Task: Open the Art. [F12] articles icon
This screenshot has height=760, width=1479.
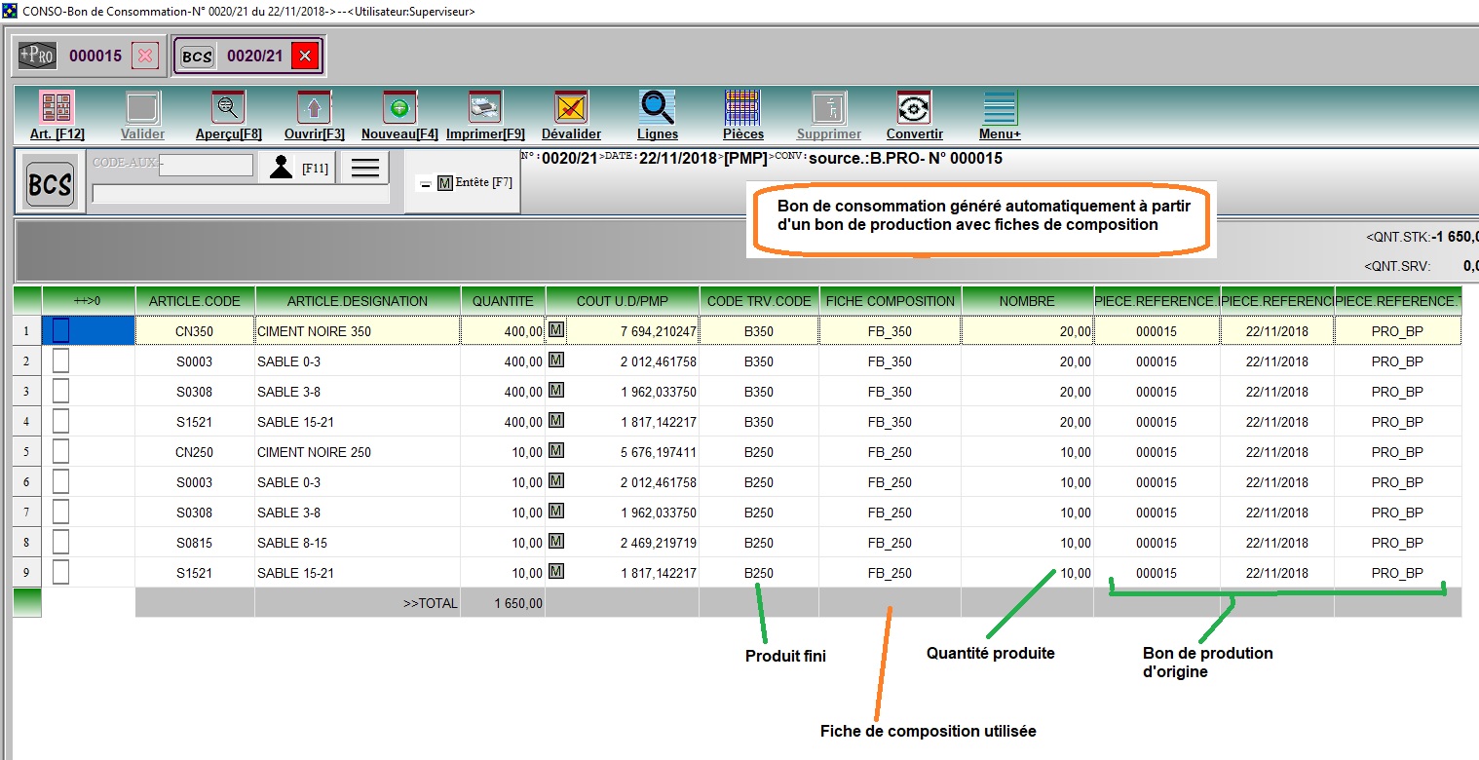Action: pos(57,108)
